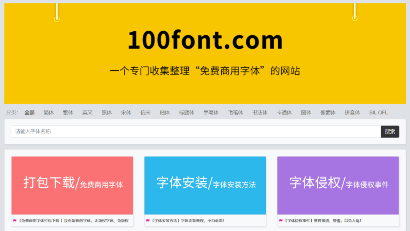Show fonts in 黑体 category
Image resolution: width=410 pixels, height=231 pixels.
pyautogui.click(x=107, y=112)
